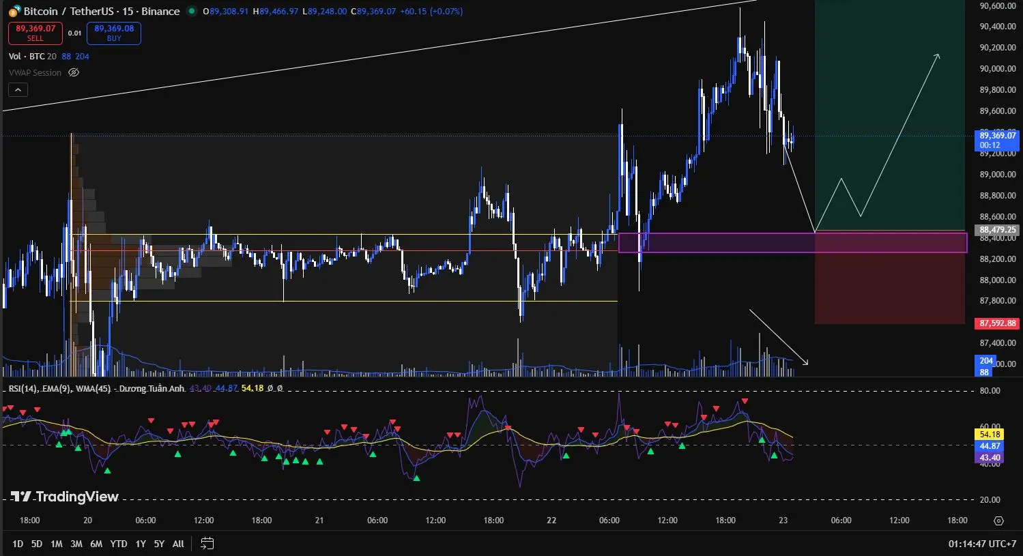Click the blue current price label on price scale
The width and height of the screenshot is (1023, 556).
pos(997,141)
